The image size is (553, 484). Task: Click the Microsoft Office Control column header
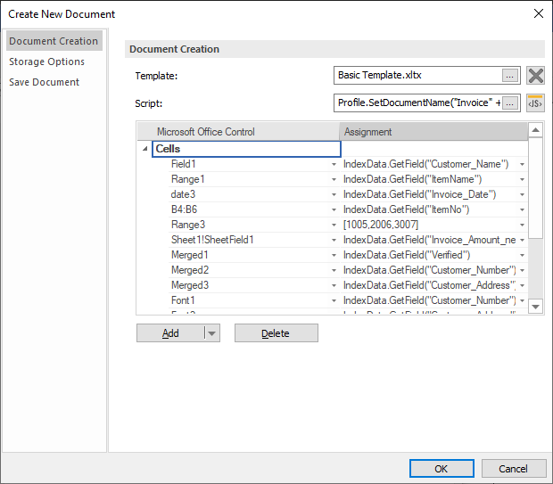(238, 132)
